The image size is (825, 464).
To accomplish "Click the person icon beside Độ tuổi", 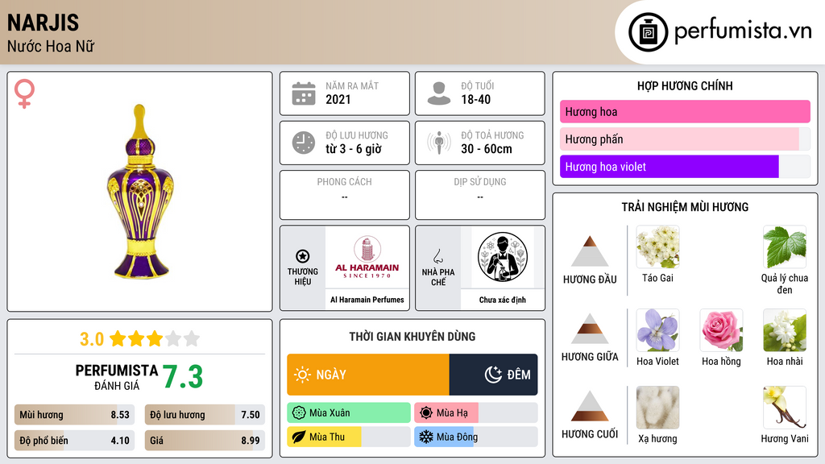I will coord(439,93).
